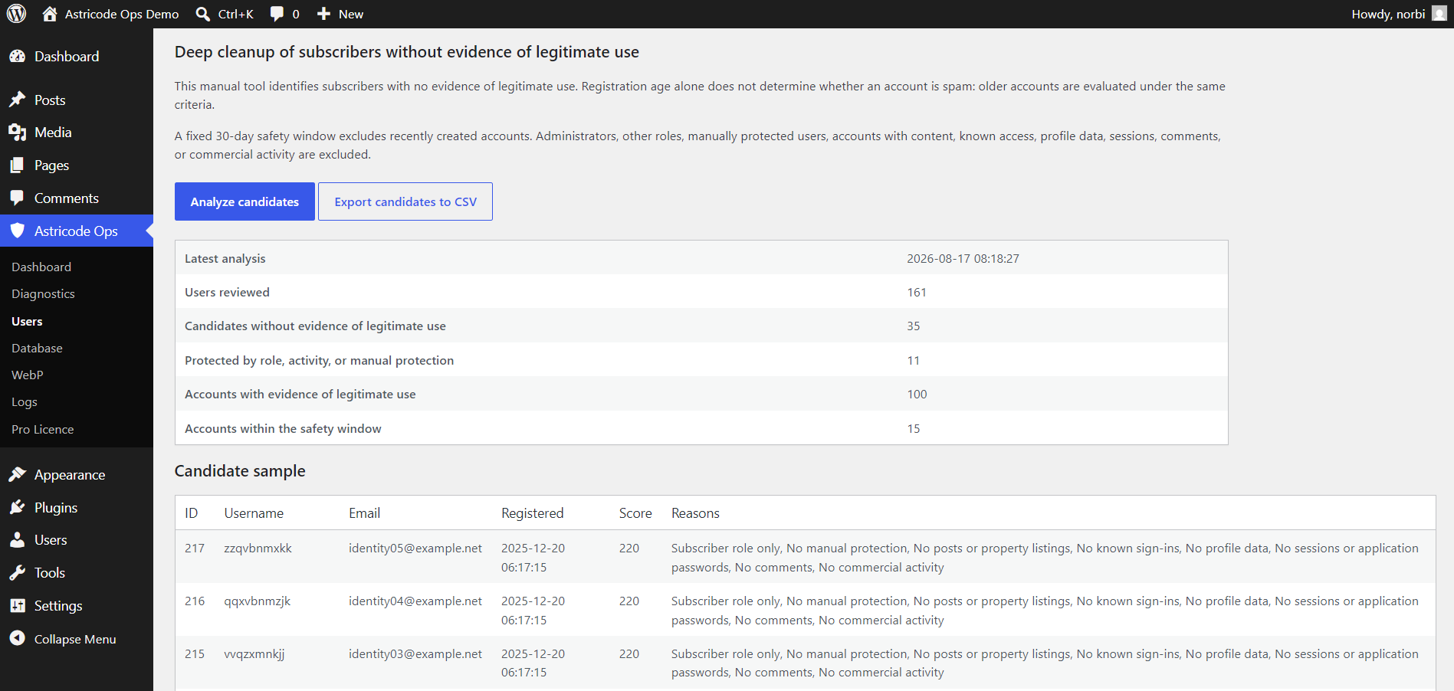Click the Protected by role value 11

[x=914, y=361]
